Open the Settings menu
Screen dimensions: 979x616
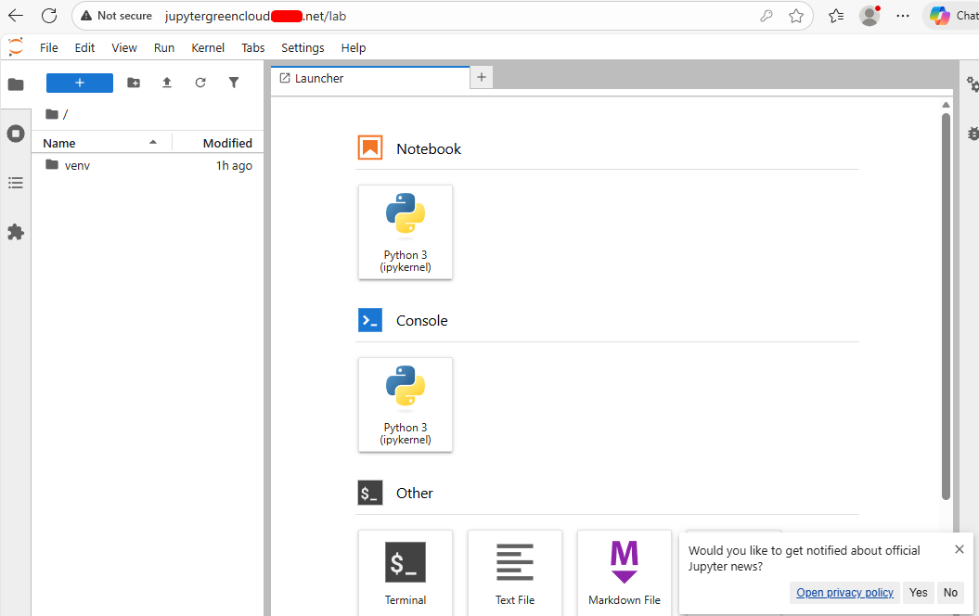click(303, 48)
